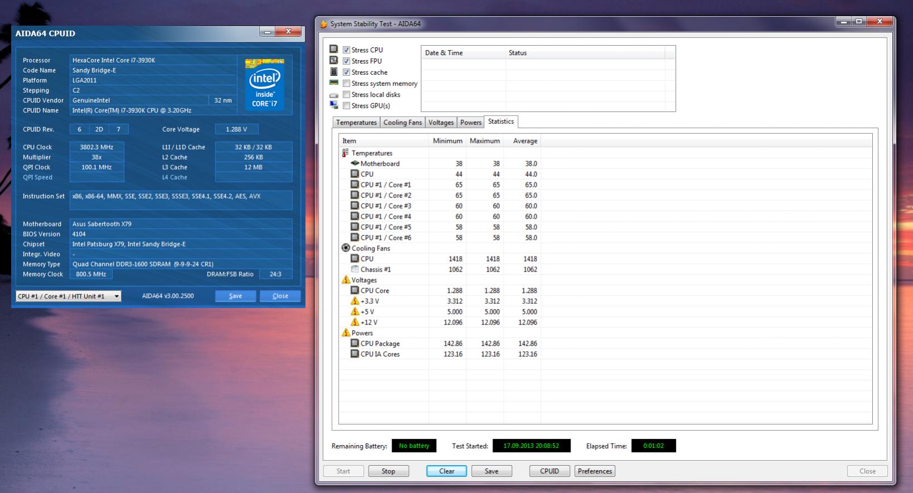
Task: Click the Test Started timestamp field
Action: point(532,446)
